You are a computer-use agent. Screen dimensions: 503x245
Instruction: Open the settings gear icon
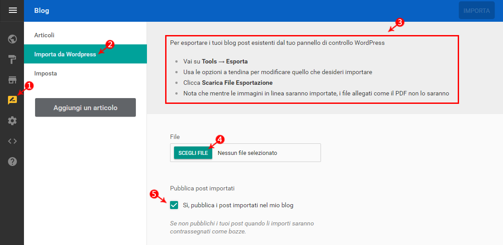(12, 121)
